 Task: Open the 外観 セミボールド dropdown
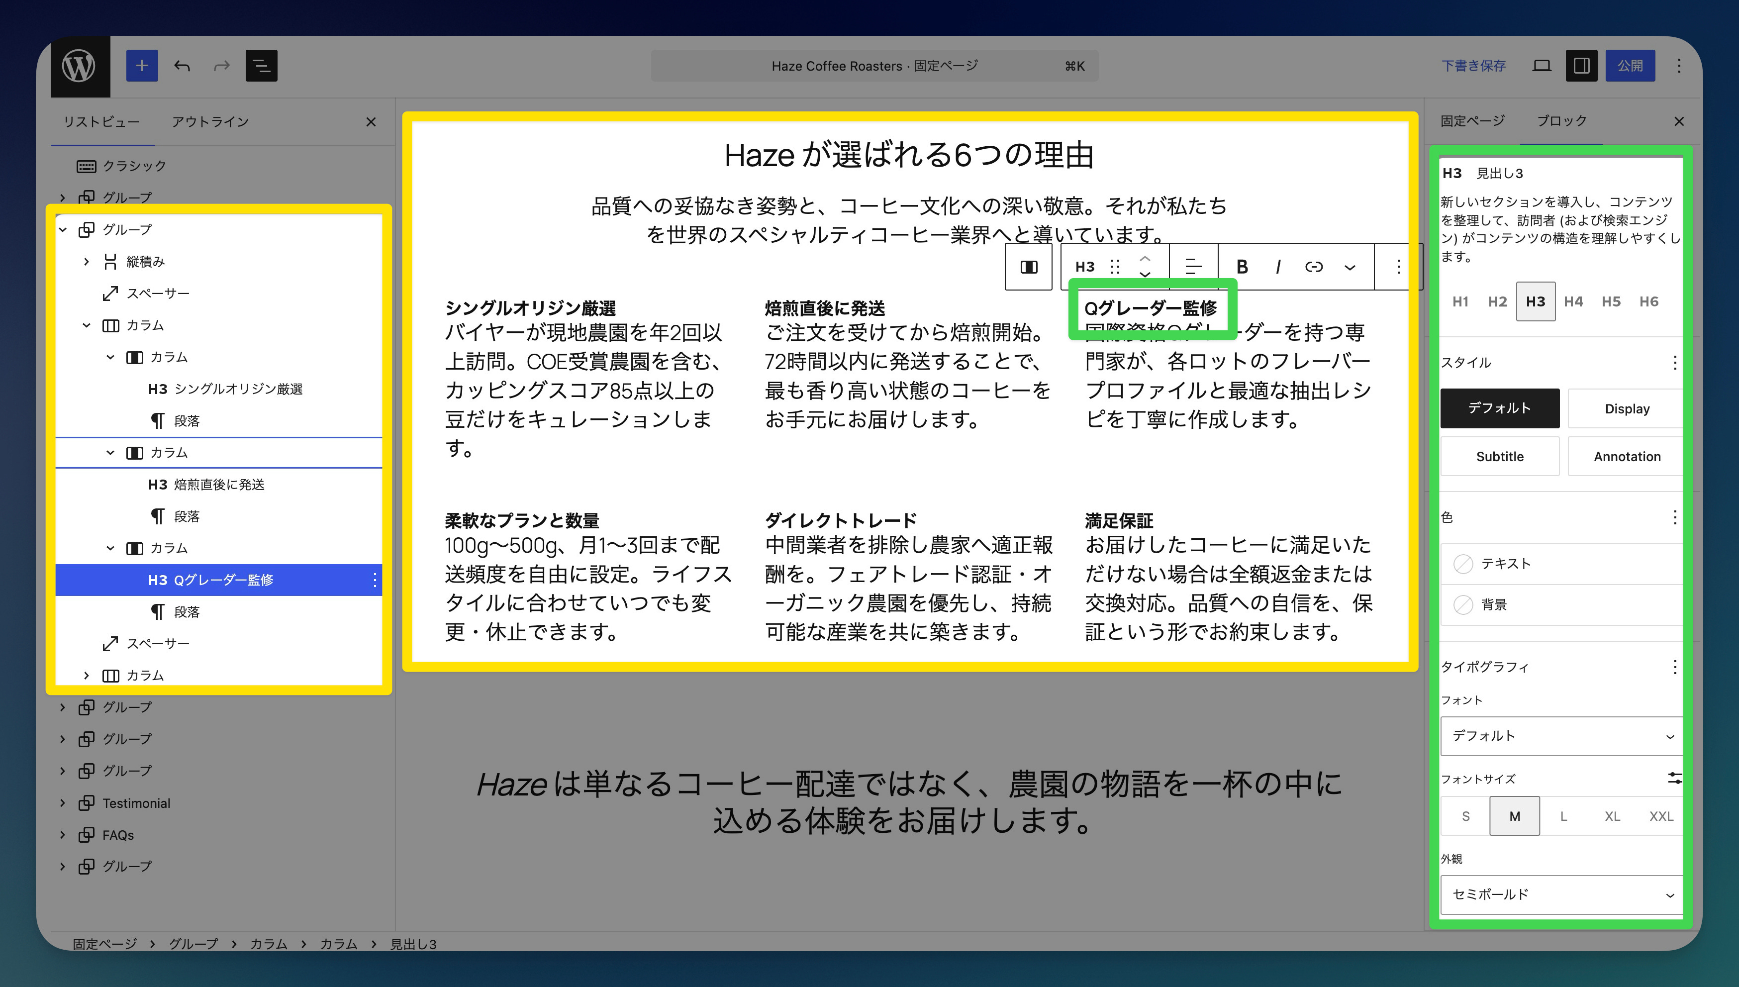tap(1562, 895)
